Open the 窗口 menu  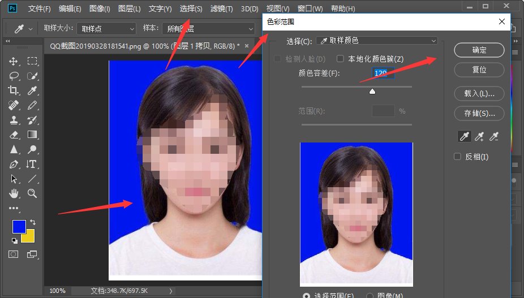pos(310,8)
